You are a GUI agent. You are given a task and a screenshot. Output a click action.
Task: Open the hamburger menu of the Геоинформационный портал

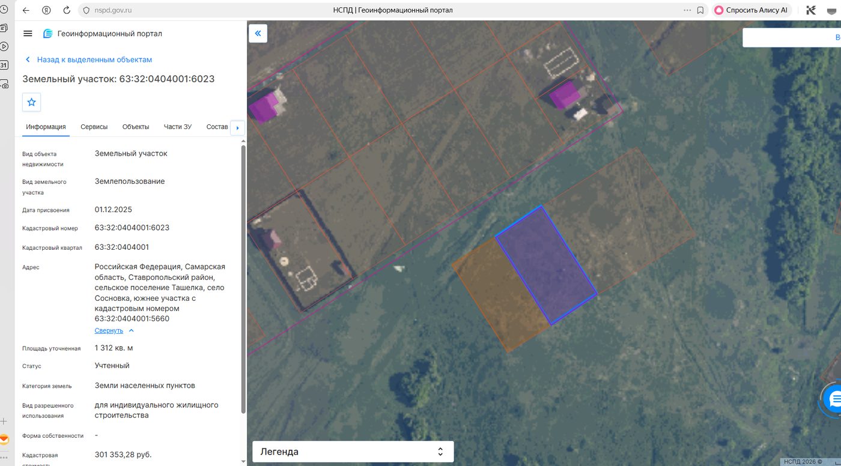point(28,34)
